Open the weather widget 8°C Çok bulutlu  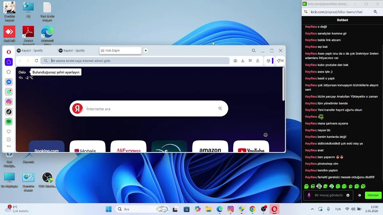tap(17, 209)
